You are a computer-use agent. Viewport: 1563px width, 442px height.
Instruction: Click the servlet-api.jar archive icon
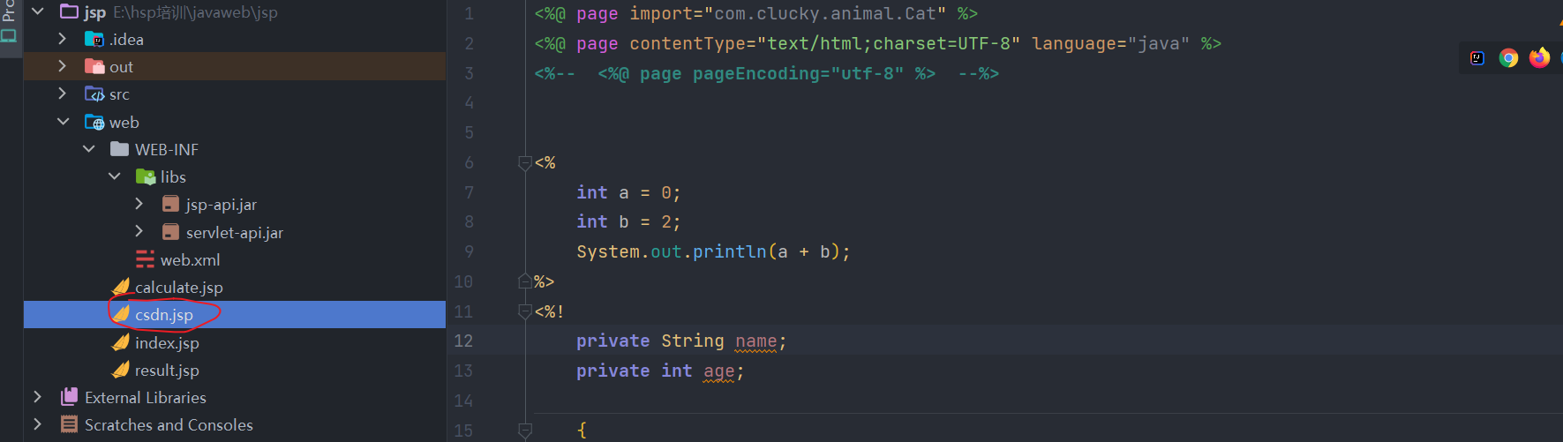171,232
